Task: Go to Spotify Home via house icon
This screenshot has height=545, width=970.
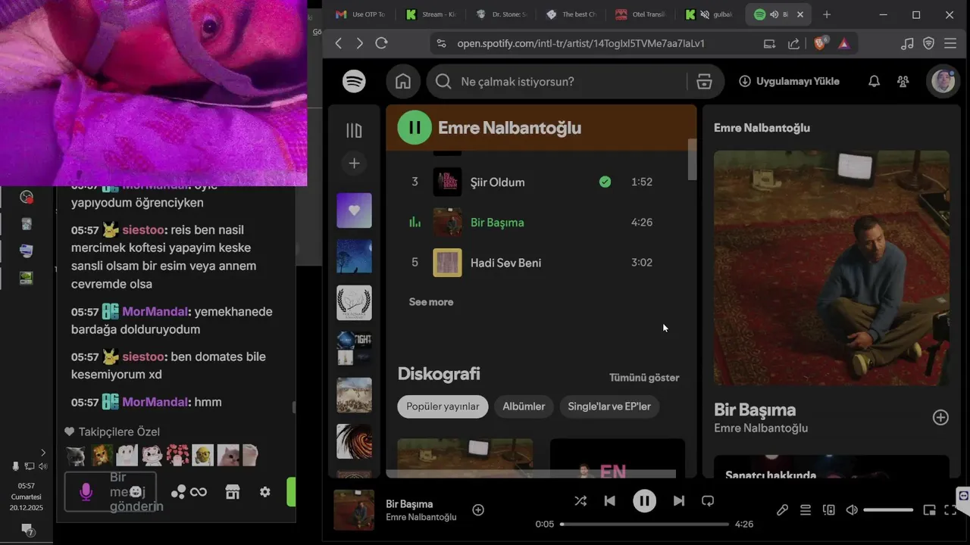Action: click(403, 81)
